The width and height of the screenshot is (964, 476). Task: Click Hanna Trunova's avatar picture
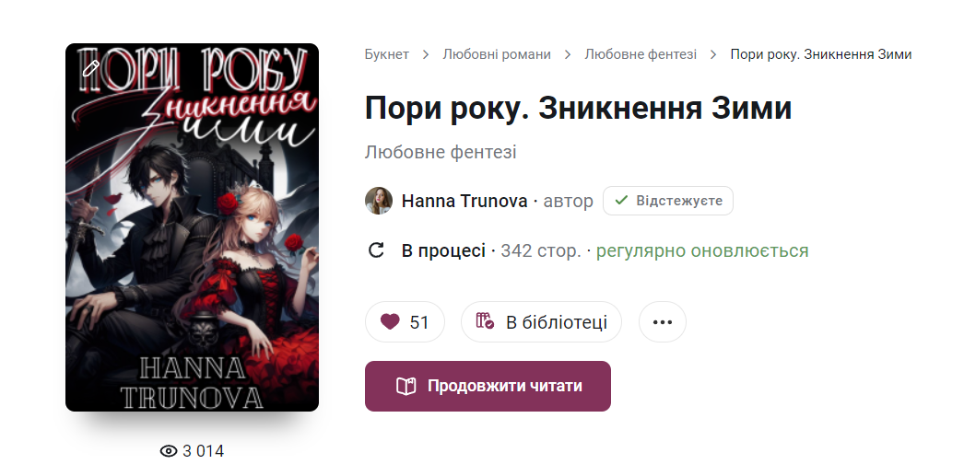(379, 201)
